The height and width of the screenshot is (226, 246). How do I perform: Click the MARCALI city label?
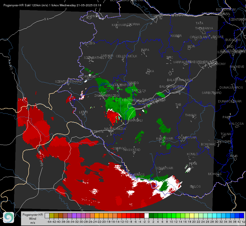click(x=135, y=121)
